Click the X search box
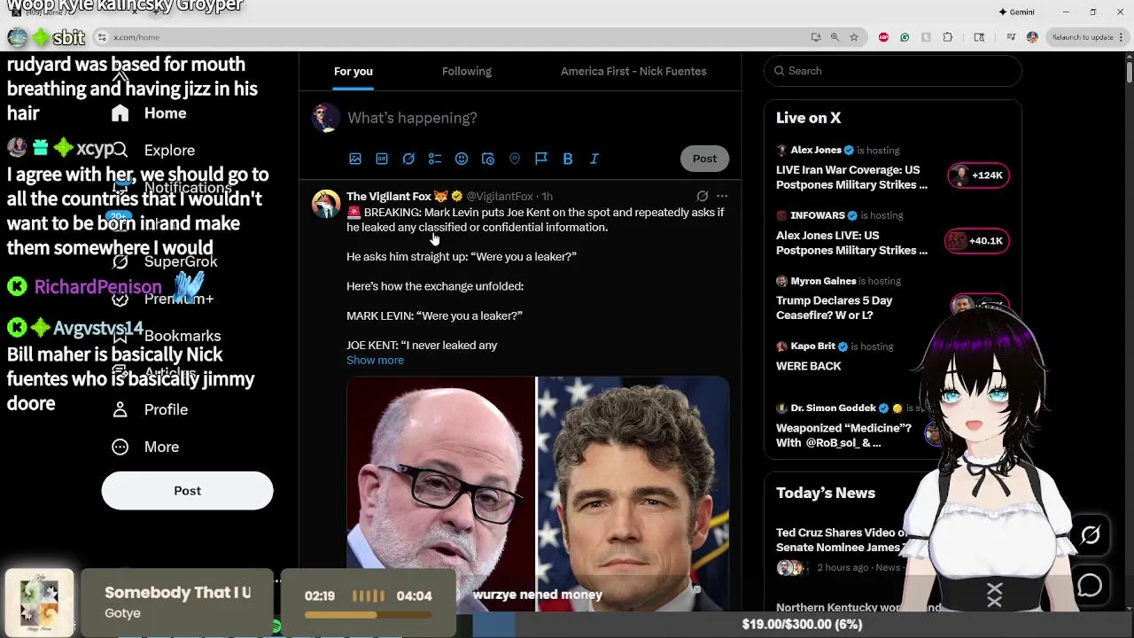The height and width of the screenshot is (638, 1134). tap(893, 71)
